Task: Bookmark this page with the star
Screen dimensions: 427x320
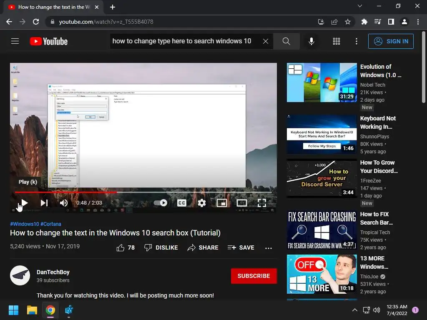Action: 348,22
